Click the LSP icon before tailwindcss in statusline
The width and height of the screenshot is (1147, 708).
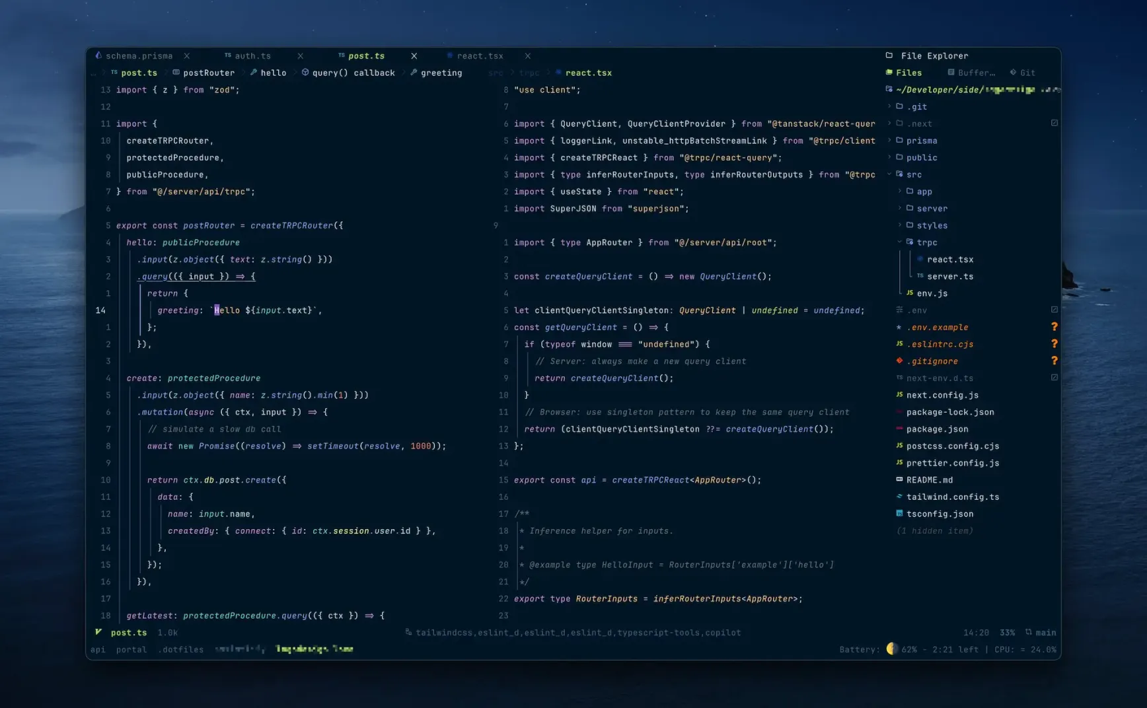(x=408, y=632)
